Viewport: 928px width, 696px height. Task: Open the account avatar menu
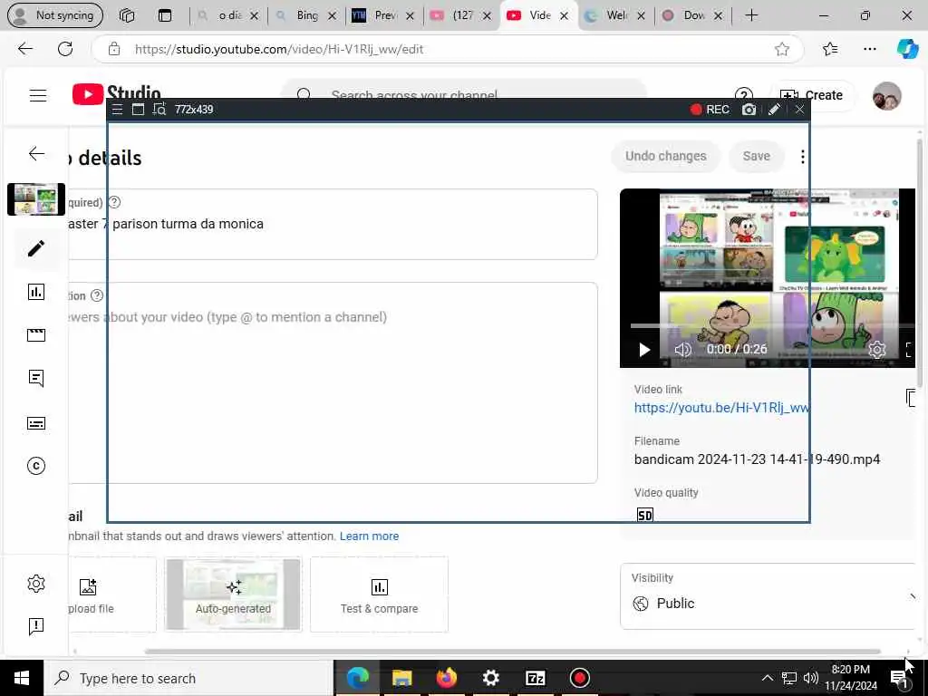point(886,96)
